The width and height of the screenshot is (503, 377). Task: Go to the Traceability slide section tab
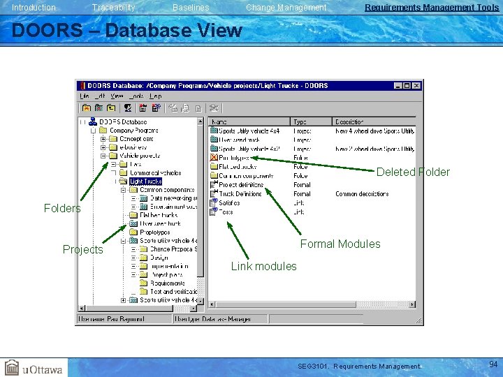[x=114, y=8]
